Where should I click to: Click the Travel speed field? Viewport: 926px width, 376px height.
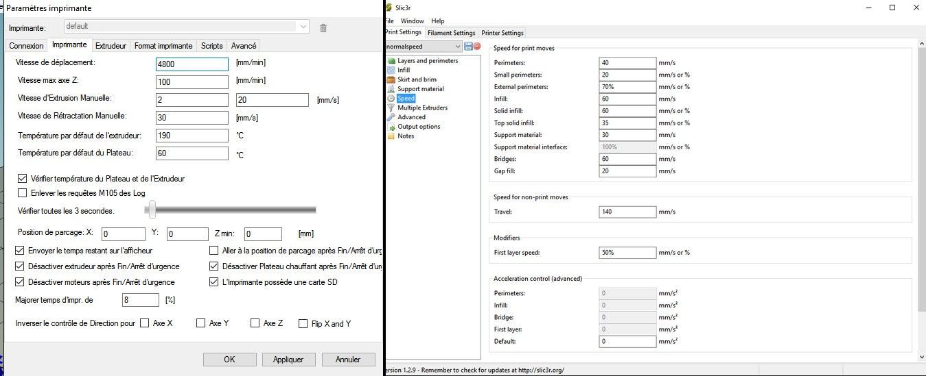[x=627, y=212]
